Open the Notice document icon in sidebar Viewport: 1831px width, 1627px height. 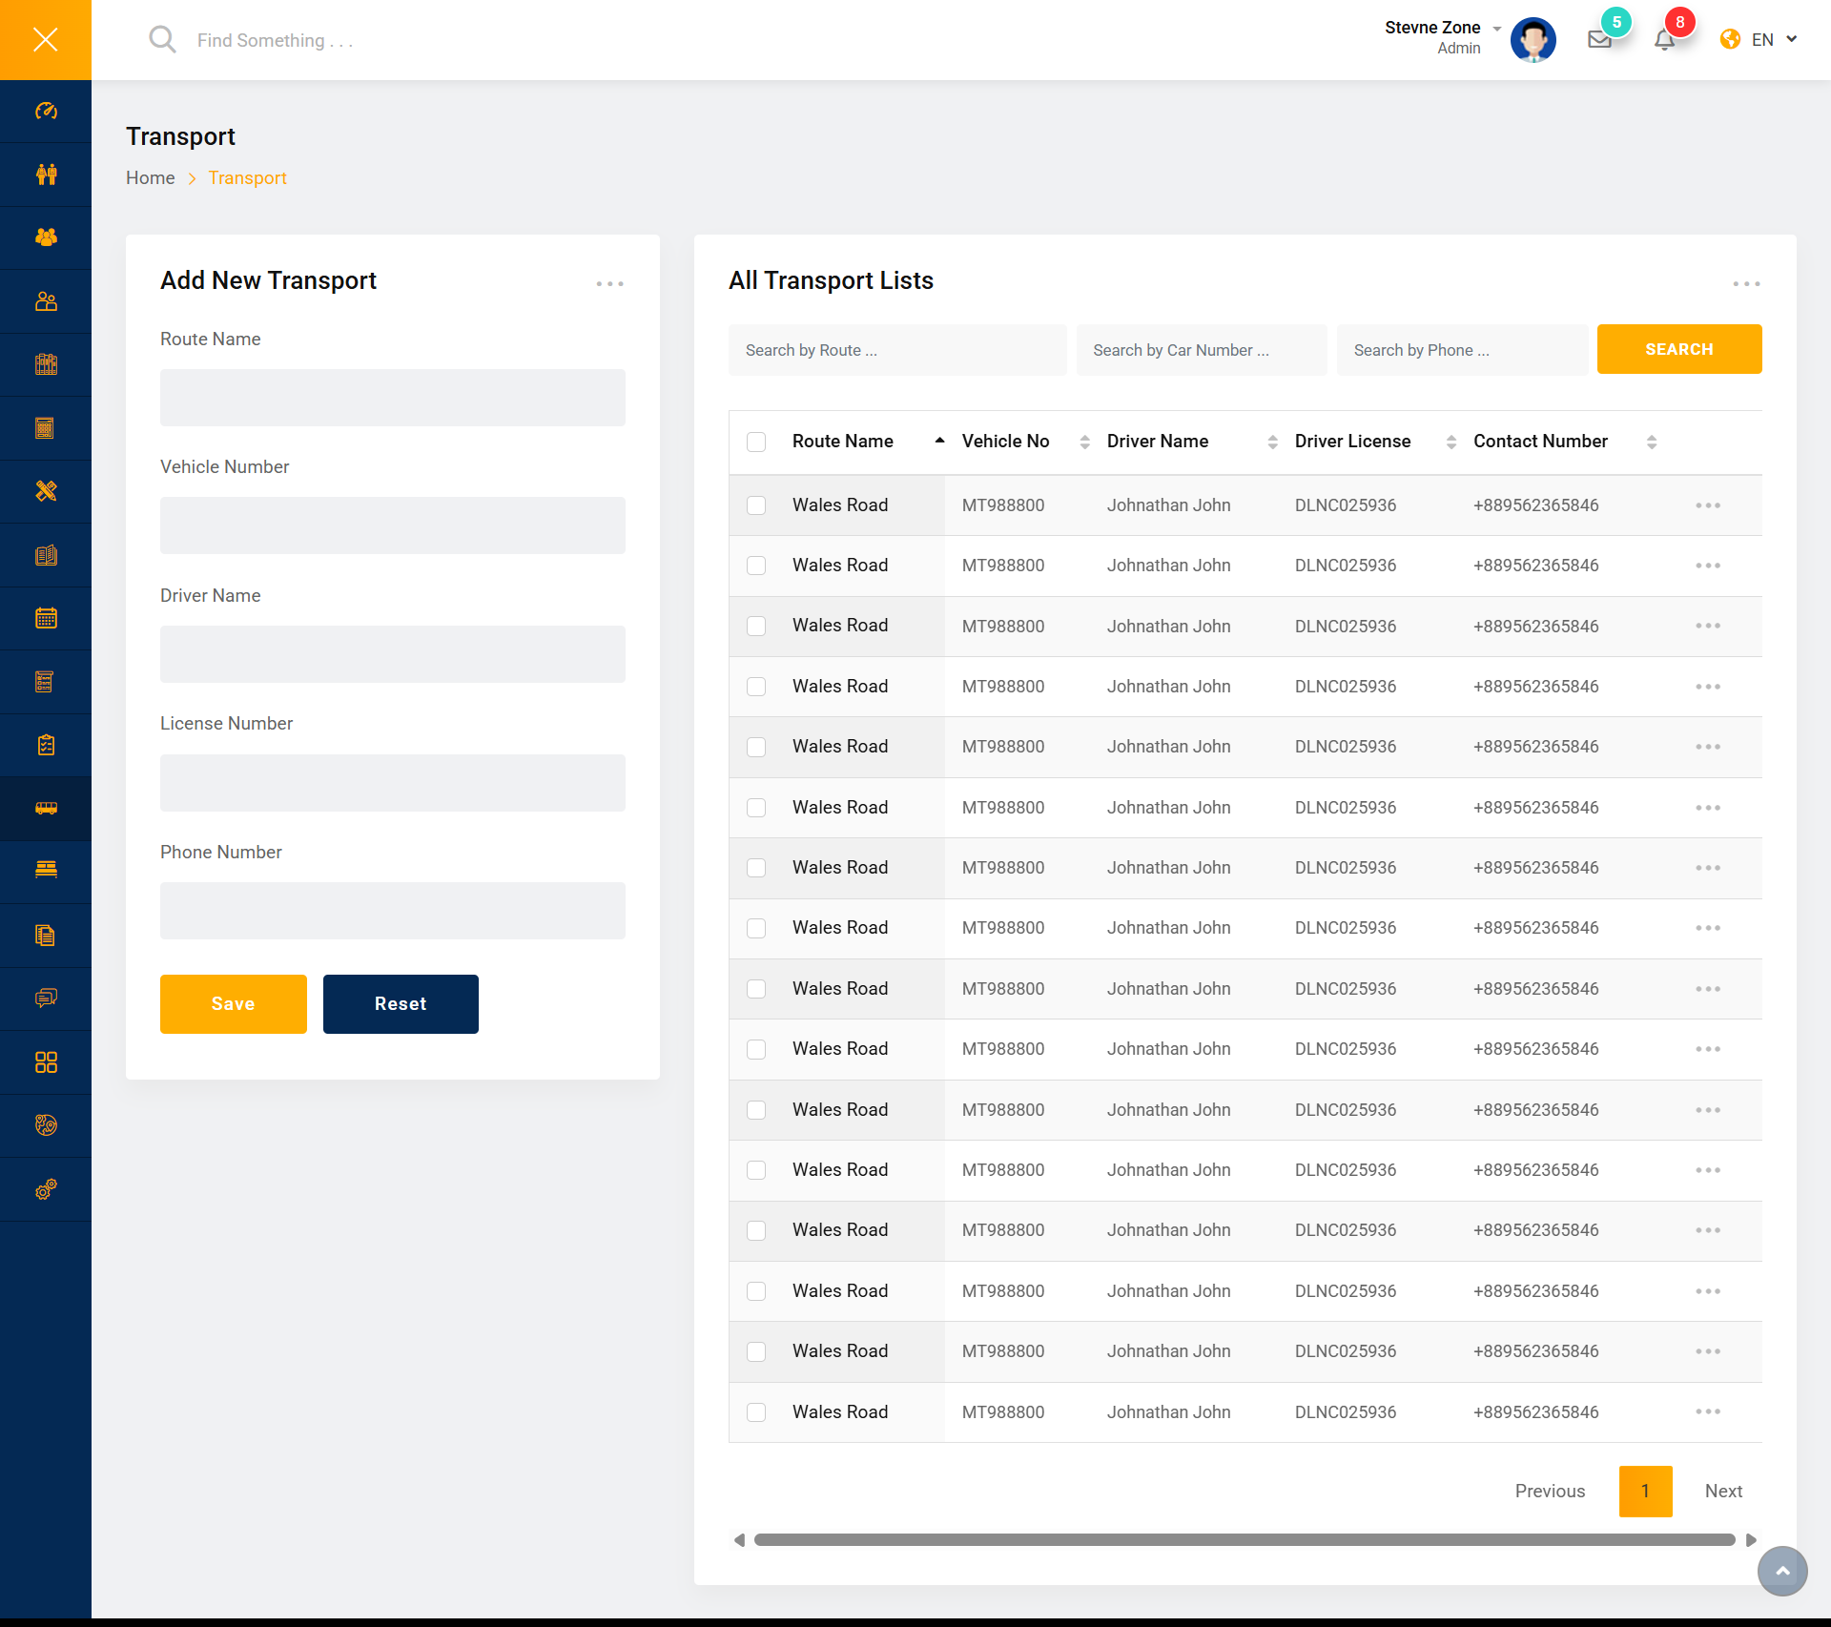[x=46, y=936]
